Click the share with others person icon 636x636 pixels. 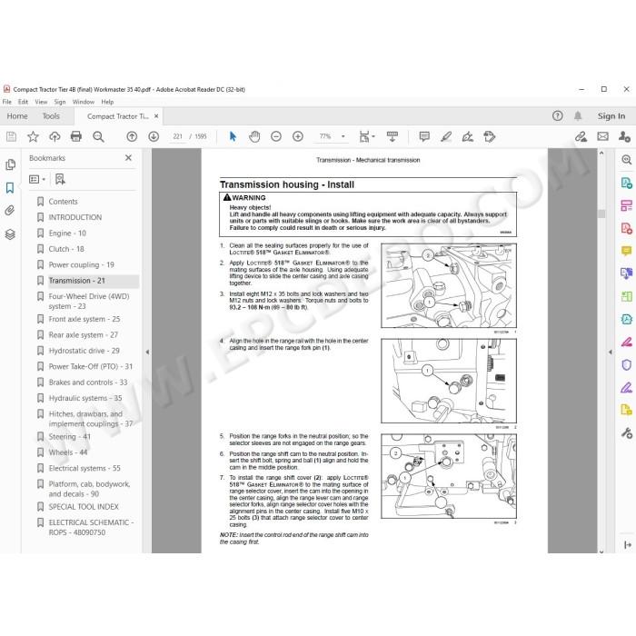click(x=624, y=136)
